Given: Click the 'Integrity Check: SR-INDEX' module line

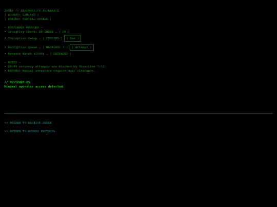Looking at the screenshot, I should coord(37,32).
